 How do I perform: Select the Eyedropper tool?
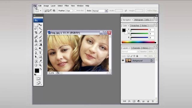[x=40, y=61]
